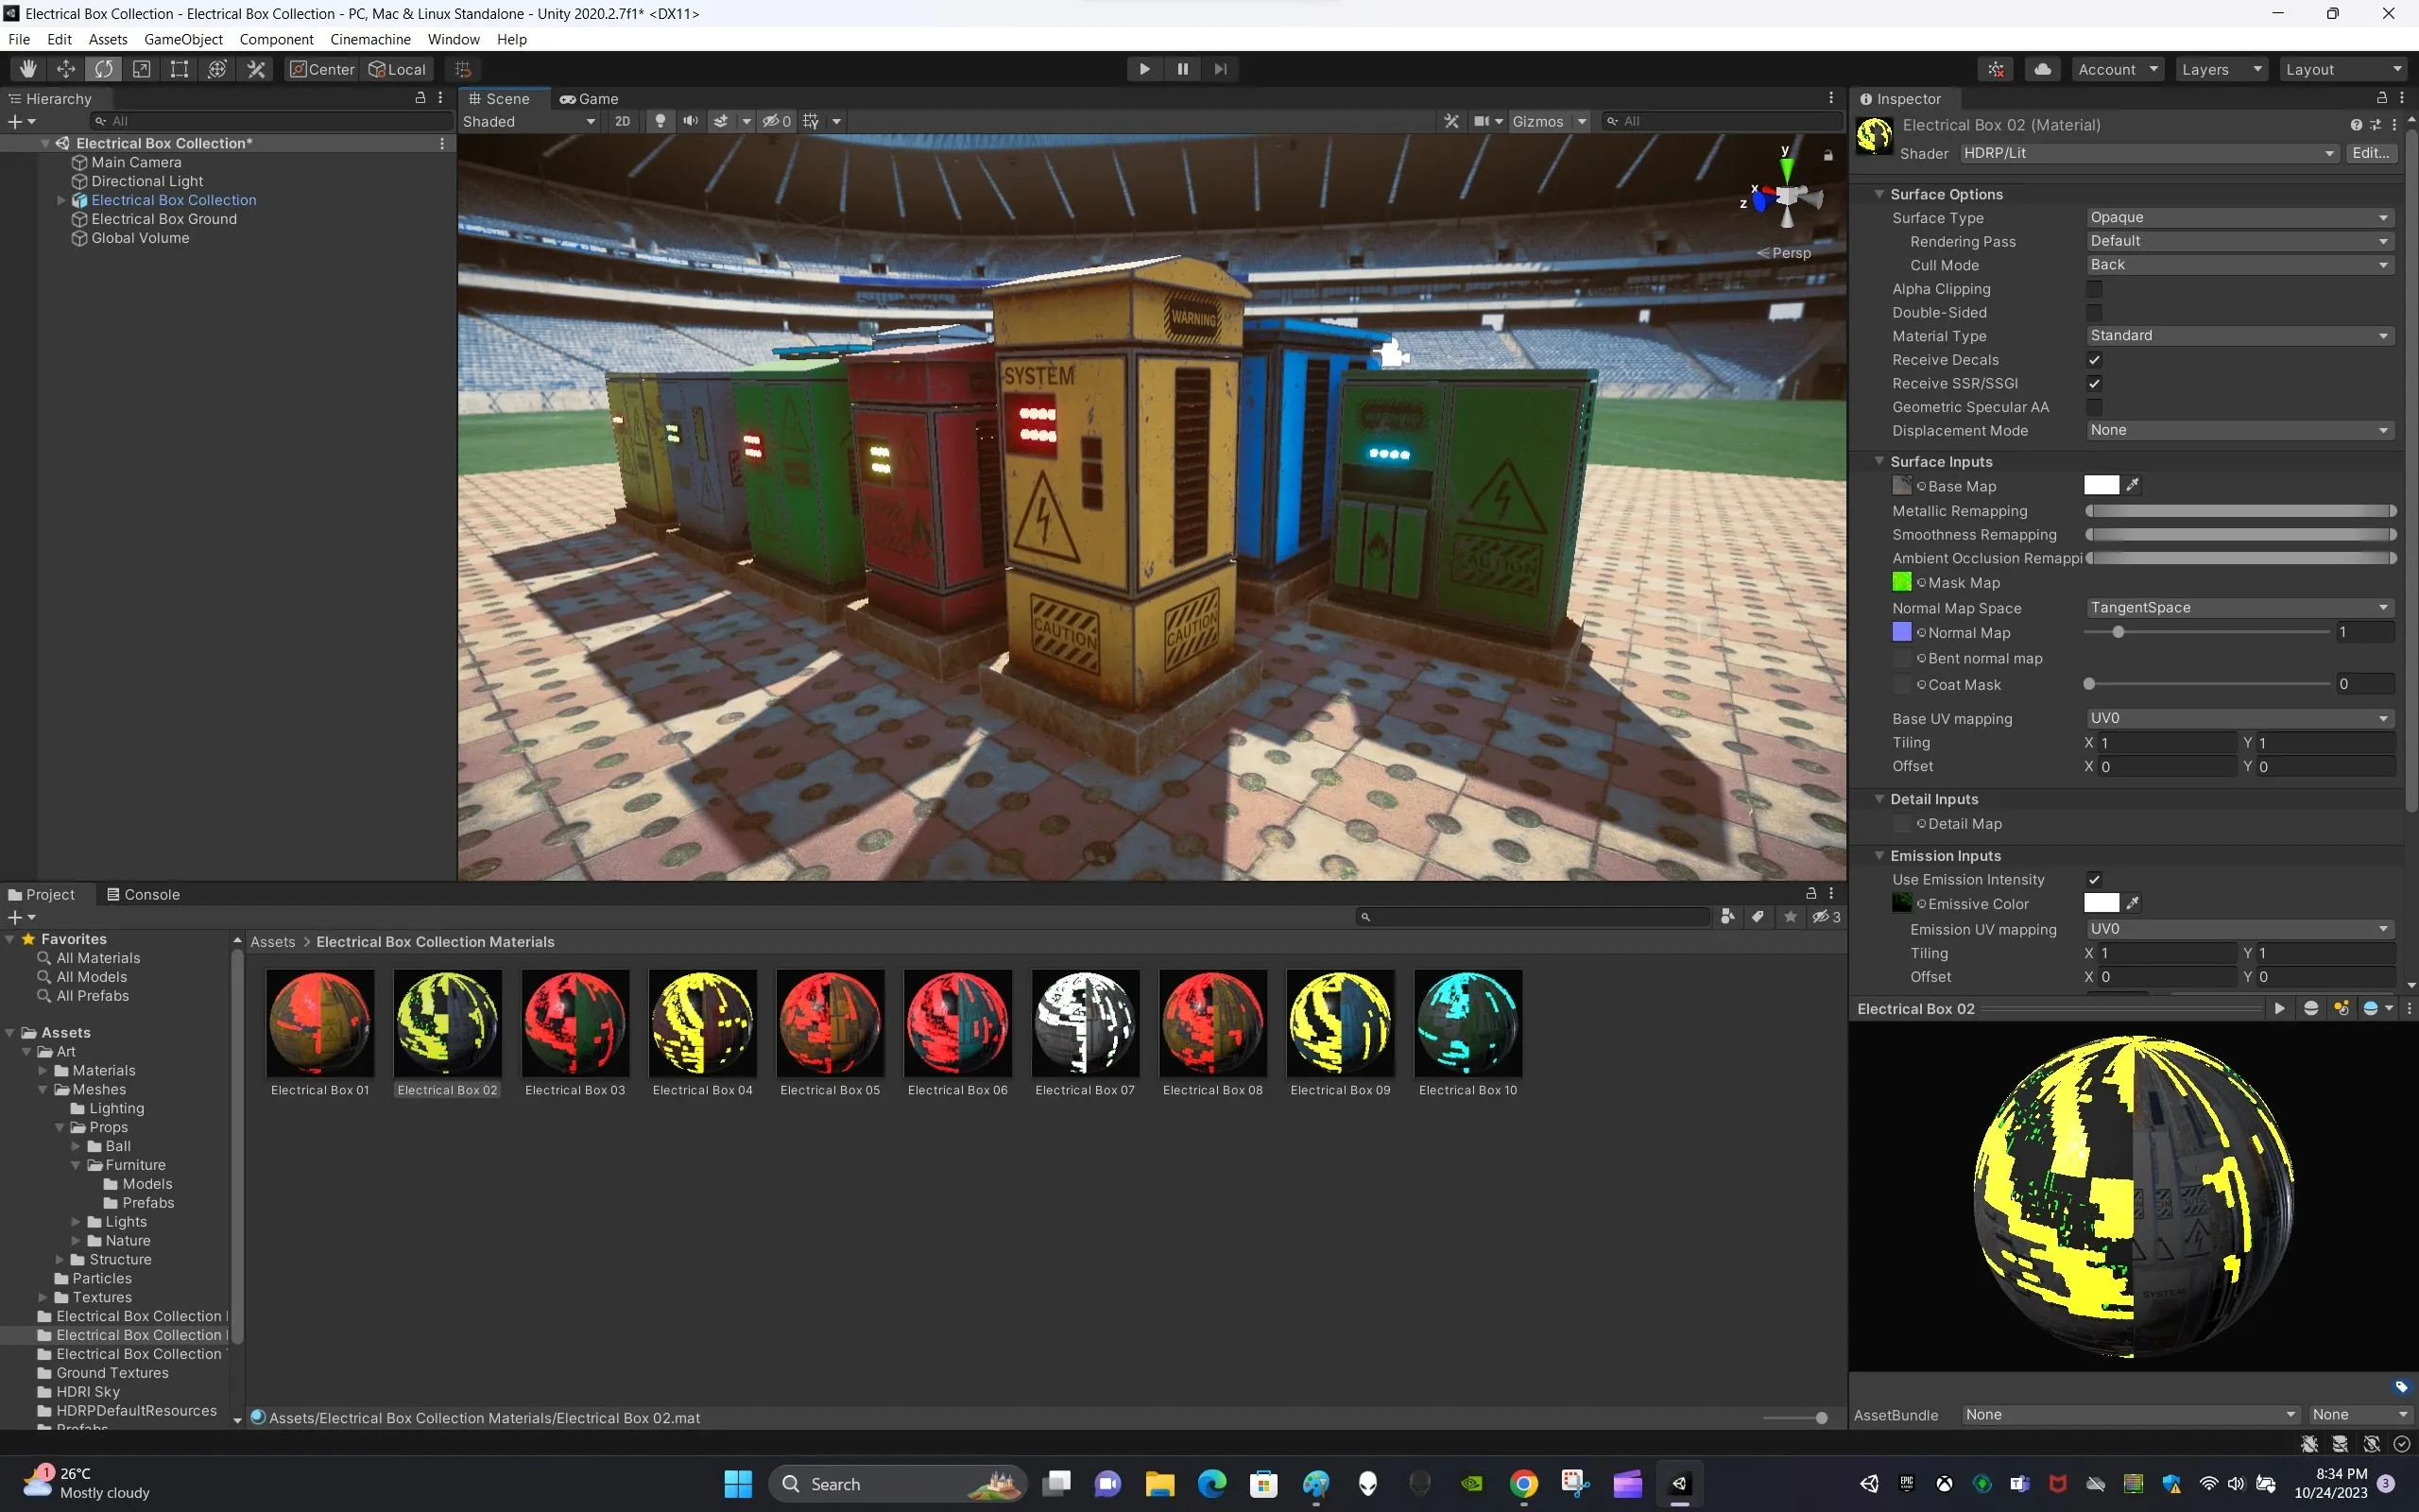Open the custom editor tools icon
This screenshot has width=2419, height=1512.
tap(257, 69)
